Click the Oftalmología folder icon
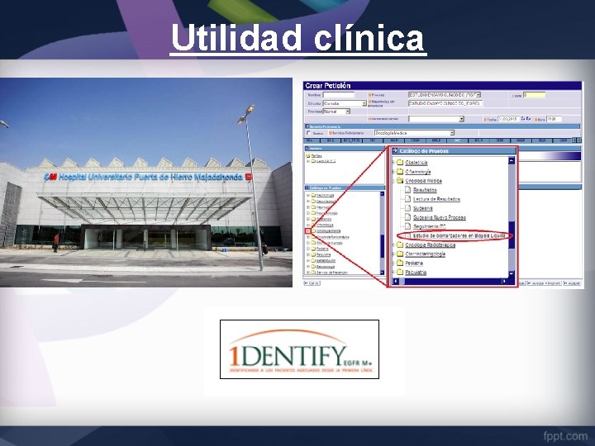This screenshot has width=595, height=446. [400, 172]
